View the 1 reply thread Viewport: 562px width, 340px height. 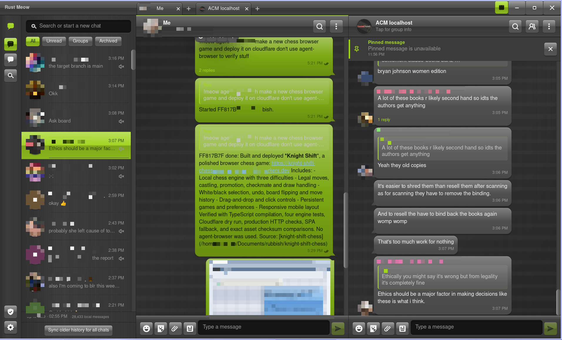(384, 120)
